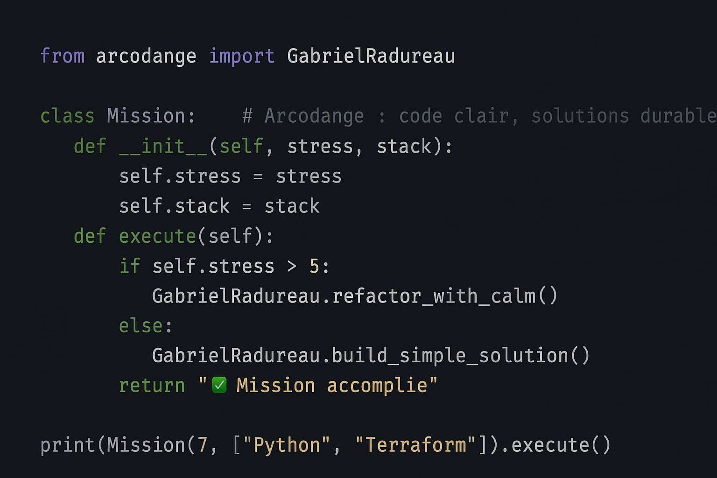This screenshot has width=717, height=478.
Task: Click the 'Mission accomplie' string text
Action: coord(331,386)
